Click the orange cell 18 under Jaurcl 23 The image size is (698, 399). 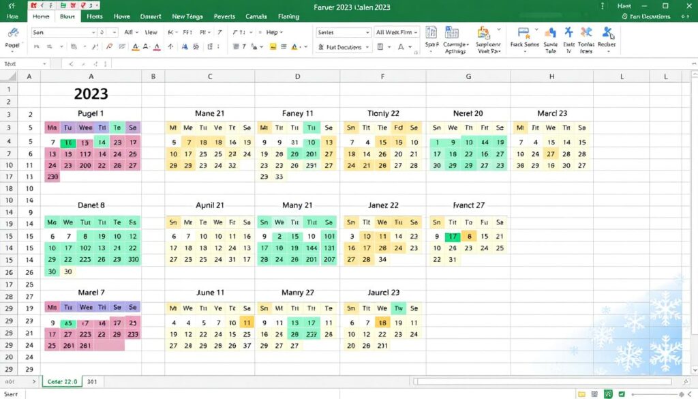pyautogui.click(x=382, y=323)
